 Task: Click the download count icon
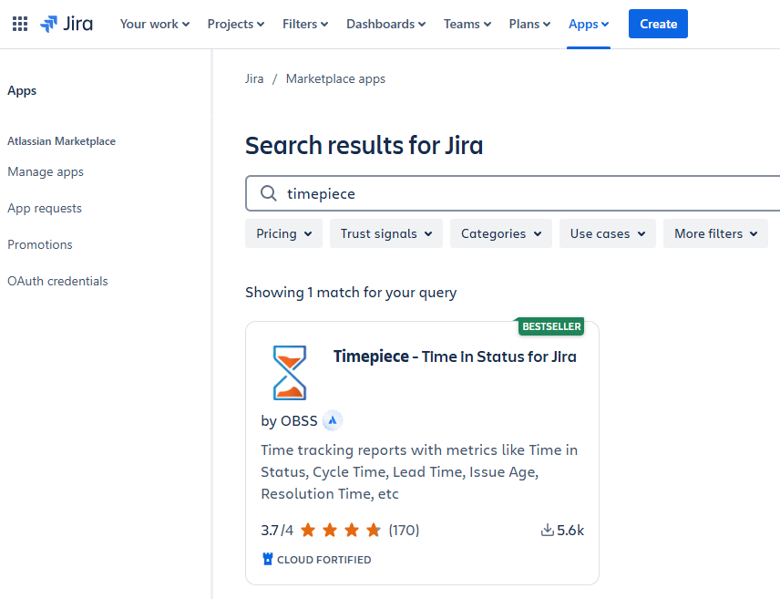pos(547,530)
